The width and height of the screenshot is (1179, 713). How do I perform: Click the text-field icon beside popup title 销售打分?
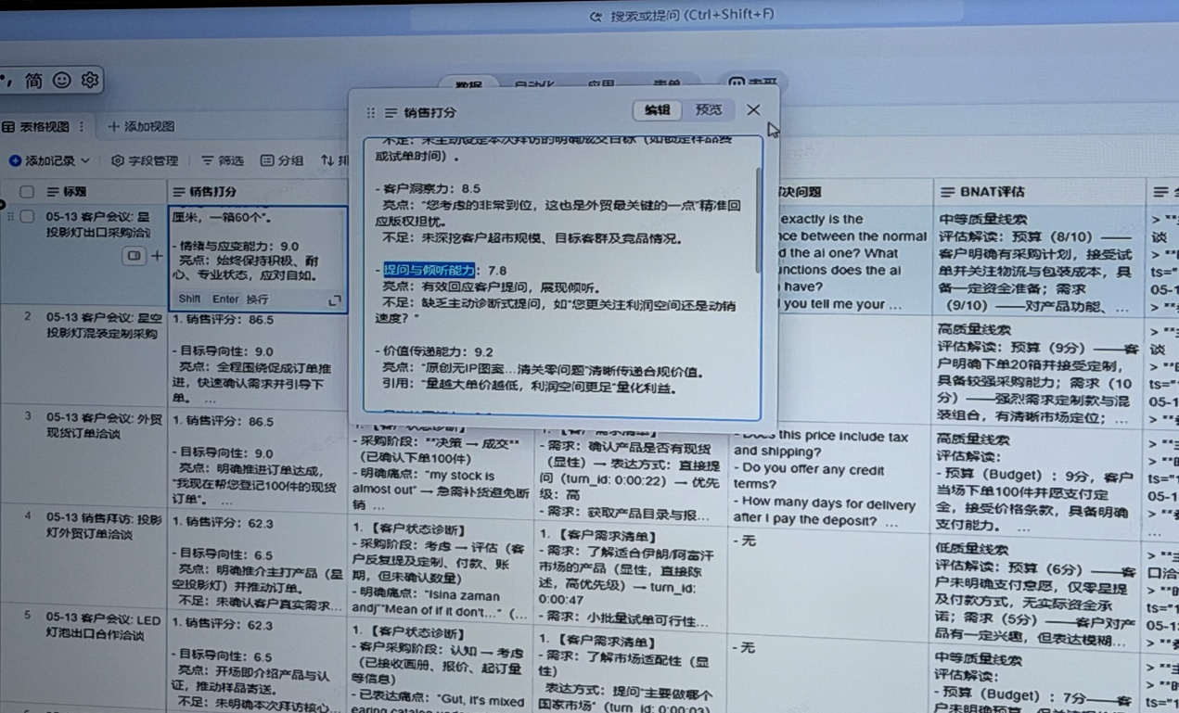pyautogui.click(x=391, y=112)
